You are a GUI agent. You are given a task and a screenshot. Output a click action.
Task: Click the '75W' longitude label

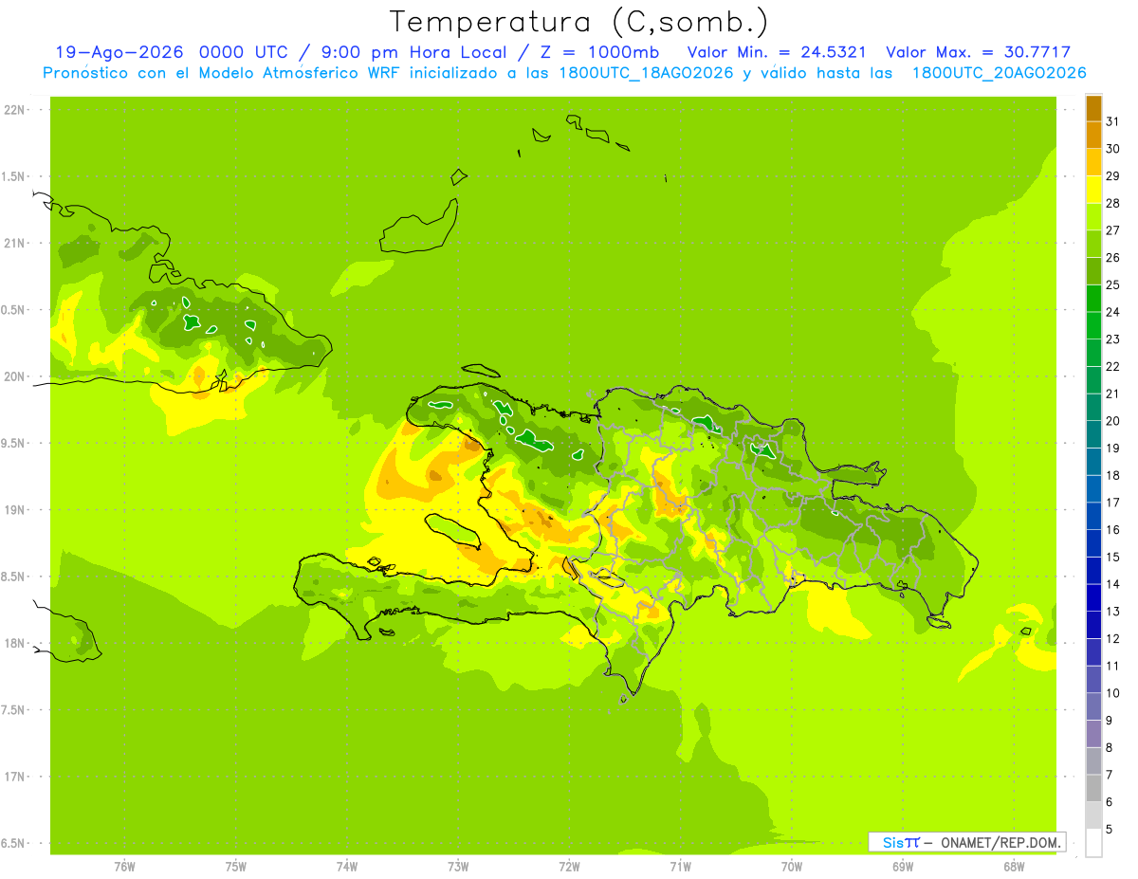(235, 866)
